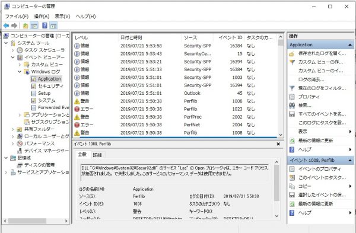Select タスク スケジューラ in the tree
The image size is (356, 233).
44,50
